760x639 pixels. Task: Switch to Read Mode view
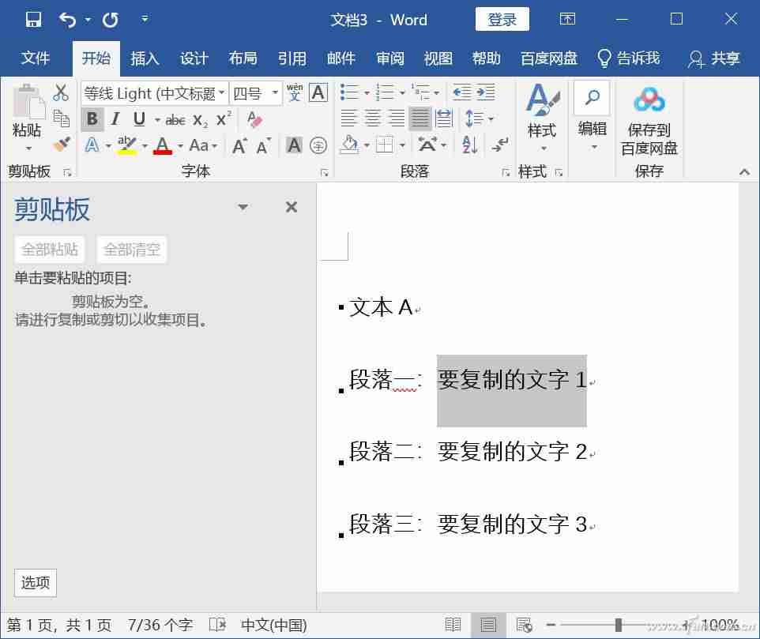(453, 625)
